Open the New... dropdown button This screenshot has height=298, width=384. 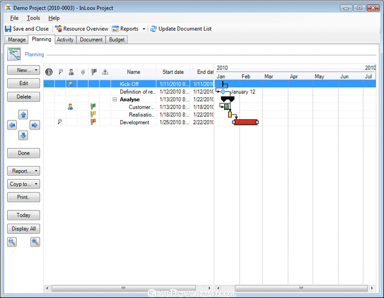click(x=23, y=70)
